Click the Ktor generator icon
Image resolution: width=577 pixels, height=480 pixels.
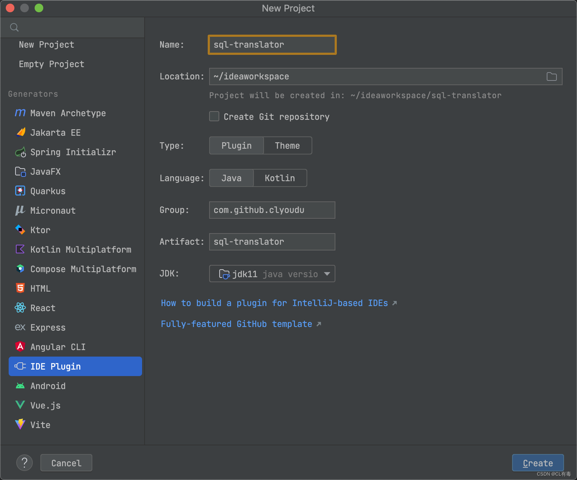(20, 230)
